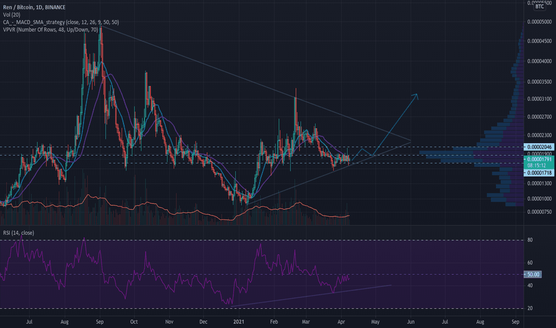Click 0.00001000 on the price axis
This screenshot has height=328, width=556.
click(539, 199)
